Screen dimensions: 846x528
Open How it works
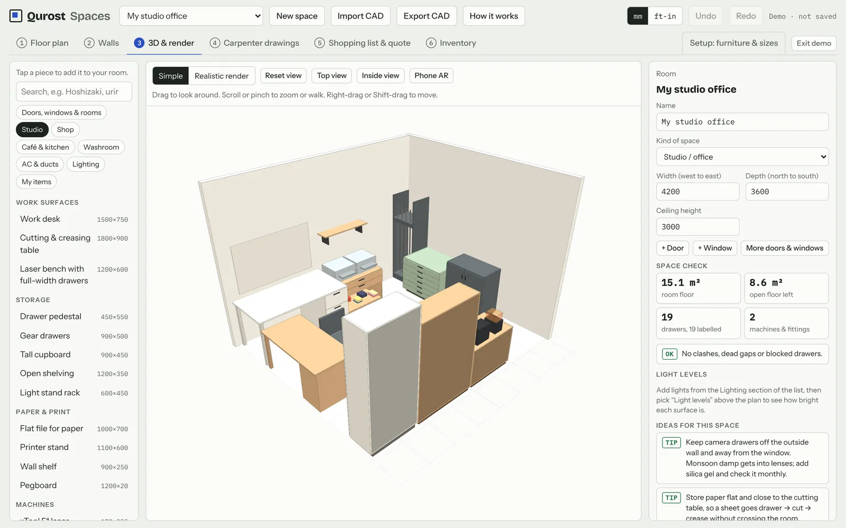point(494,16)
